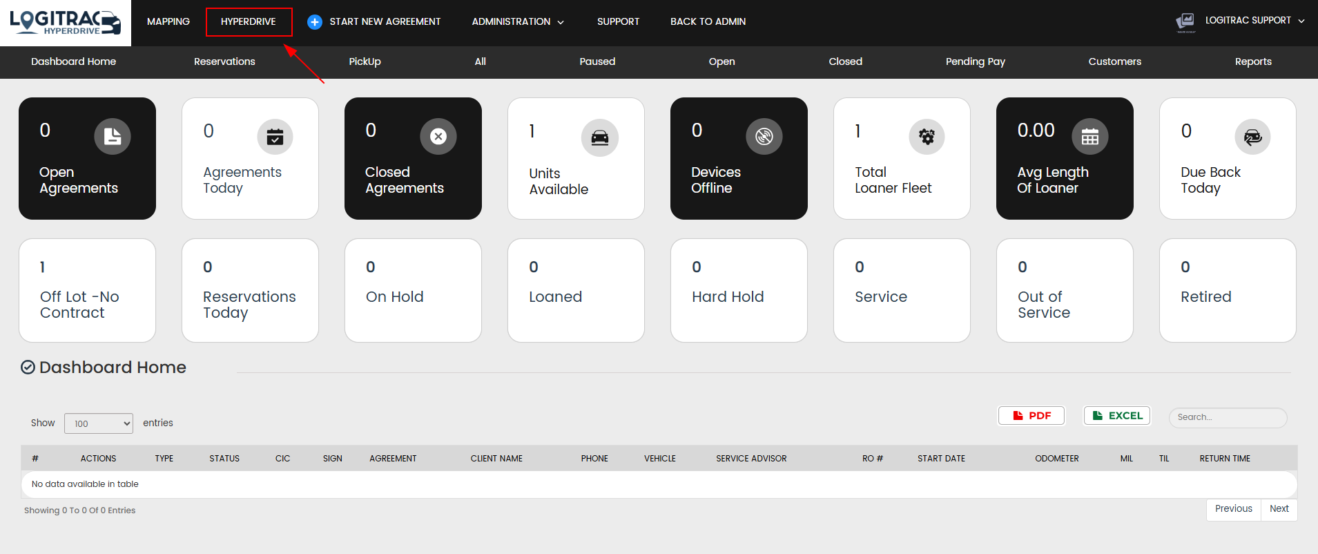Screen dimensions: 1318x554
Task: Open the Off Lot -No Contract card
Action: 87,290
